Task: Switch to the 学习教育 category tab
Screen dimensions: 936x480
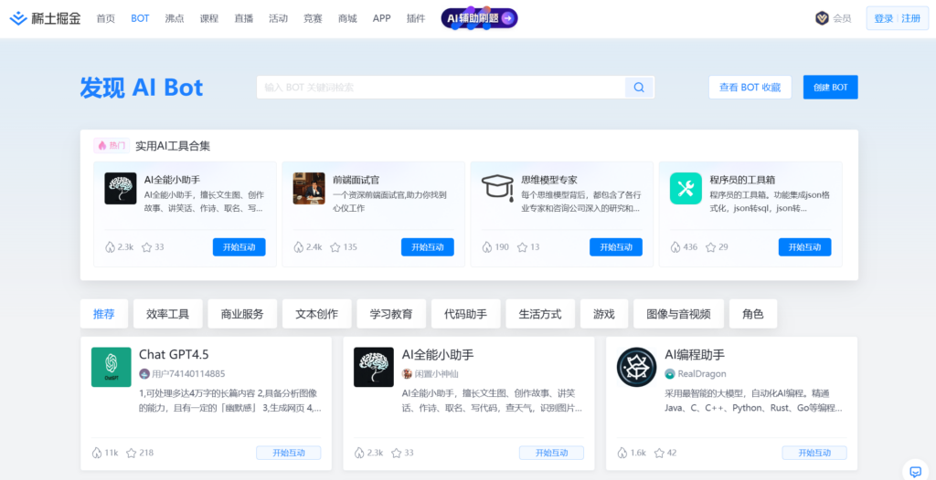Action: click(x=391, y=314)
